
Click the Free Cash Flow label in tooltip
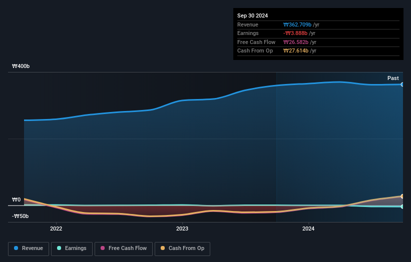pyautogui.click(x=256, y=42)
